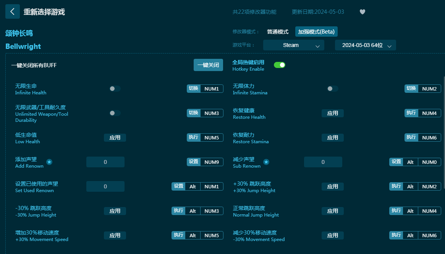Open the 2024-05-03 64位 version dropdown

point(366,45)
